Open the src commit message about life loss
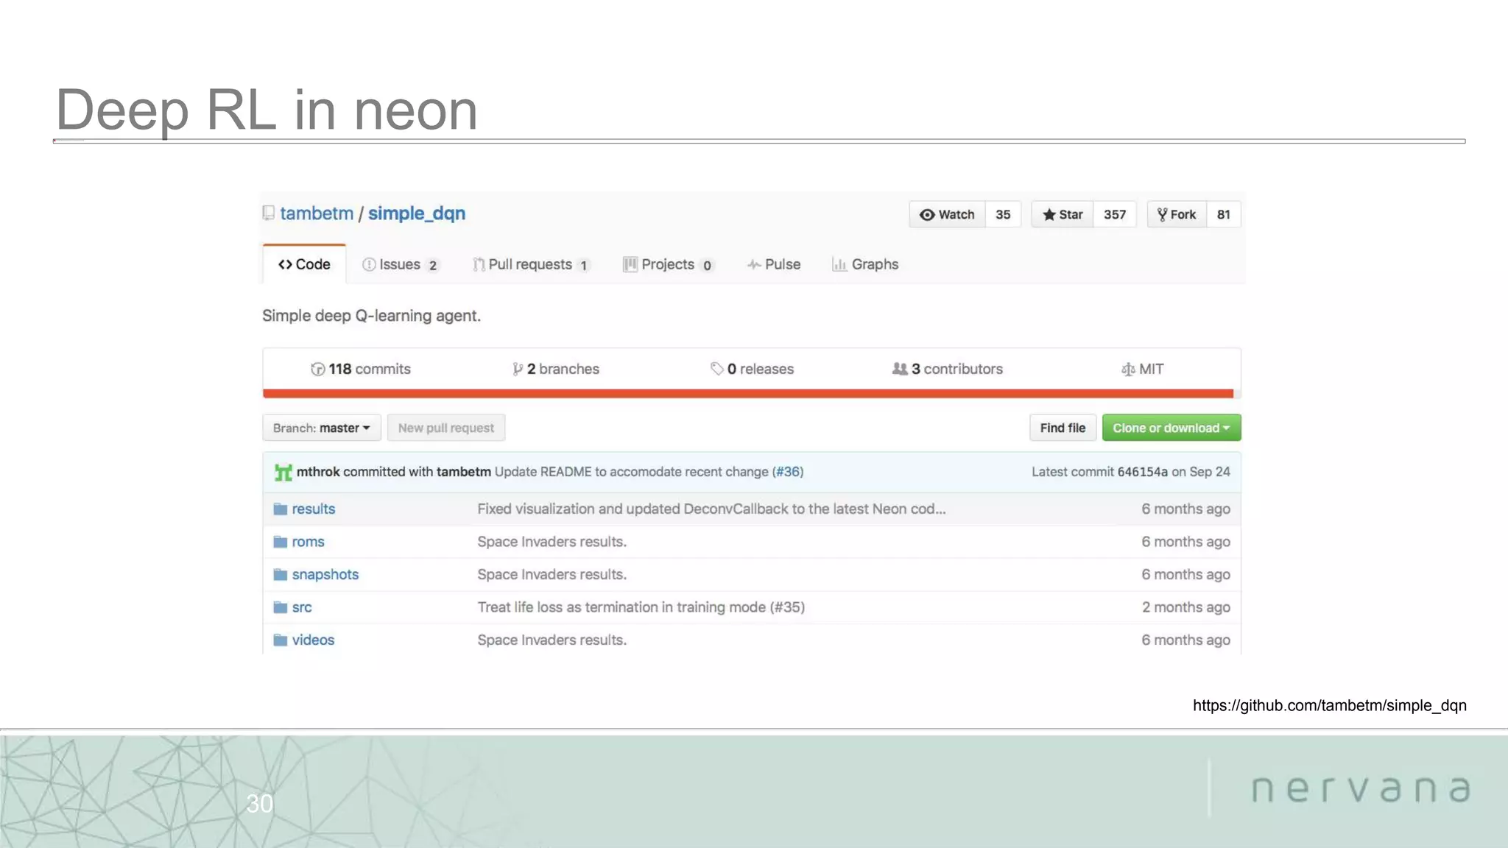Image resolution: width=1508 pixels, height=848 pixels. [x=641, y=607]
